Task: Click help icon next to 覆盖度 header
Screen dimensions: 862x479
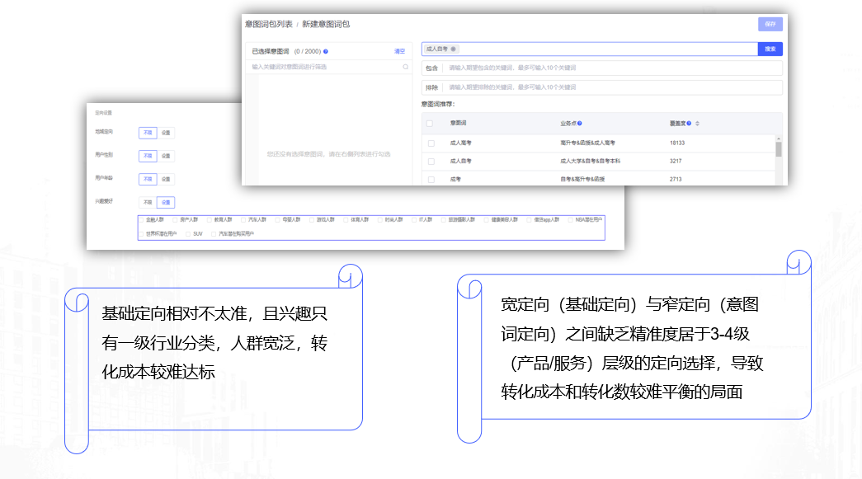Action: click(x=689, y=124)
